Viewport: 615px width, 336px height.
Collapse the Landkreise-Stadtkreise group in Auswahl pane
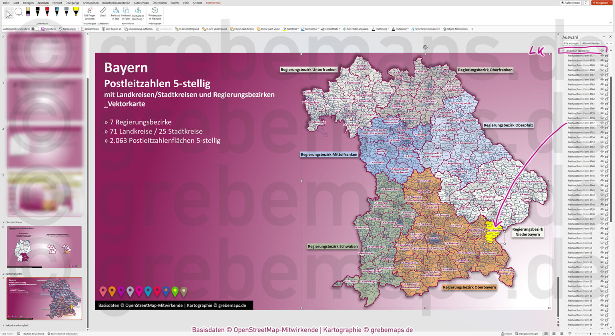point(564,51)
